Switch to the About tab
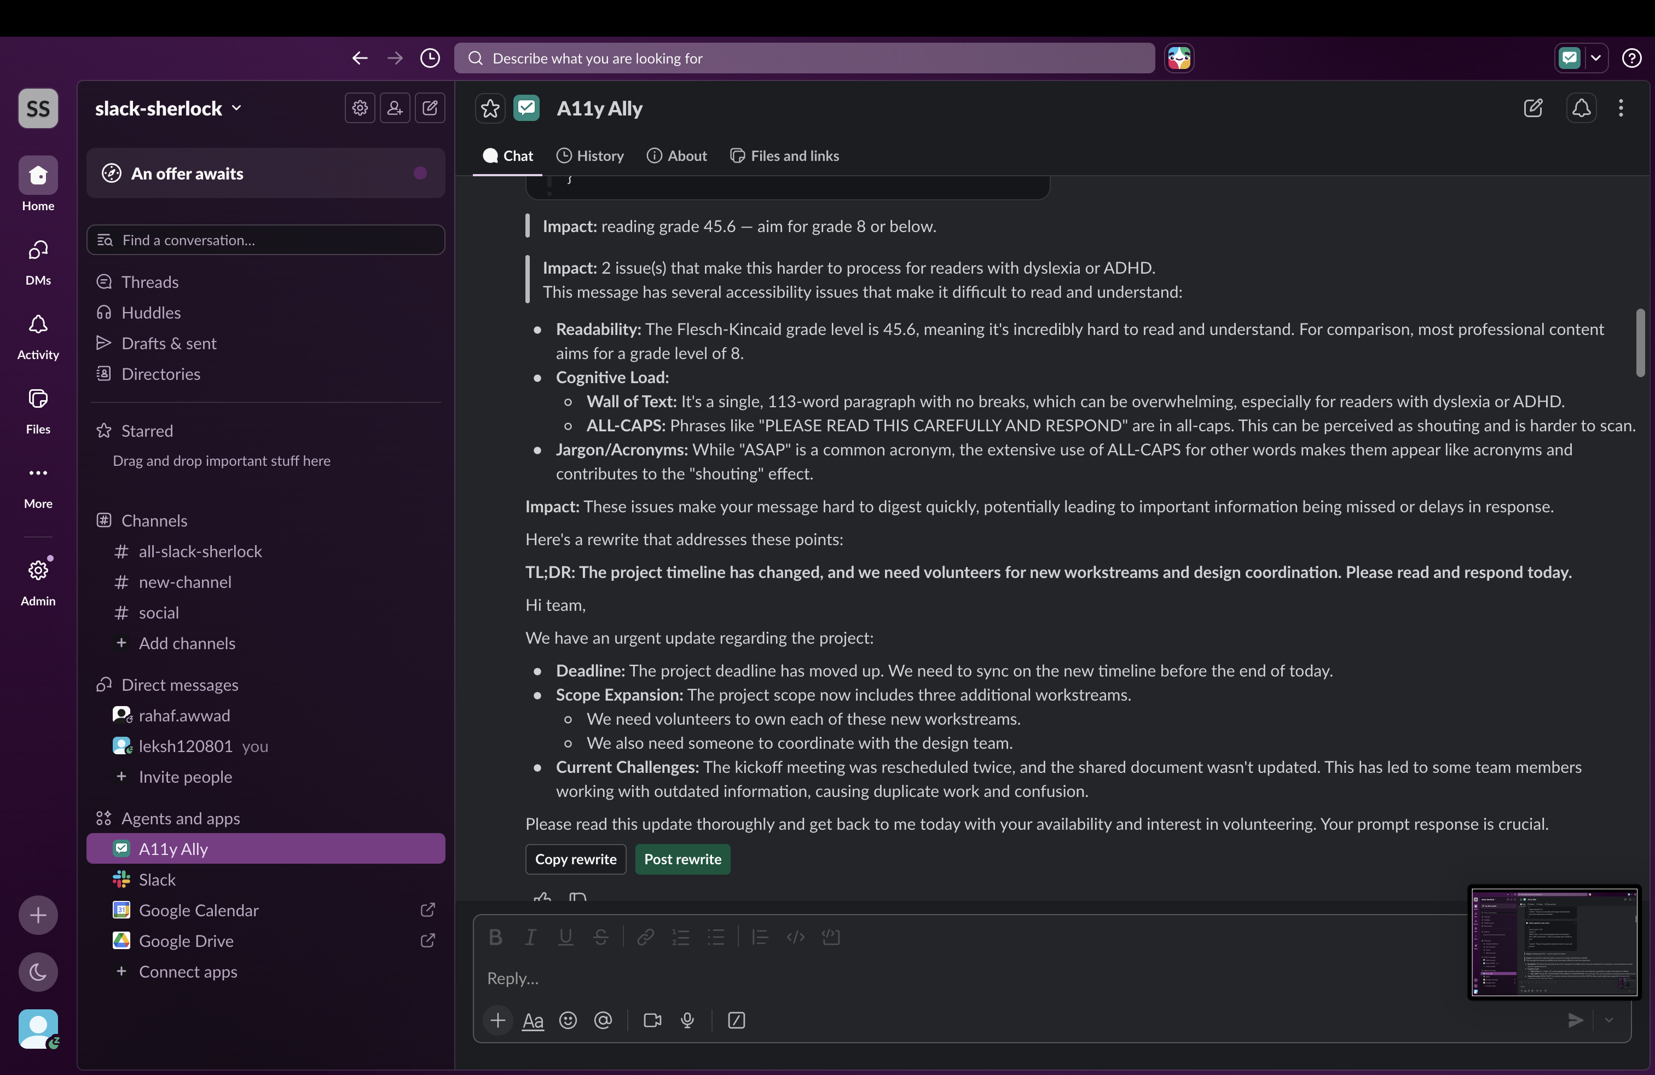Screen dimensions: 1655x1075 pos(676,156)
